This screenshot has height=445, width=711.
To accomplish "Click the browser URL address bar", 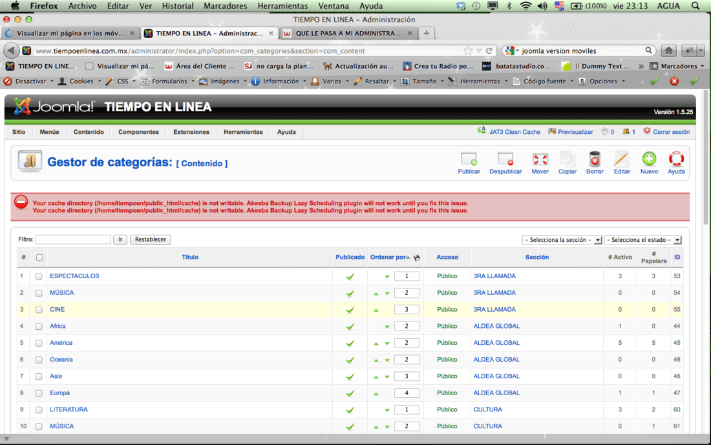I will tap(249, 51).
